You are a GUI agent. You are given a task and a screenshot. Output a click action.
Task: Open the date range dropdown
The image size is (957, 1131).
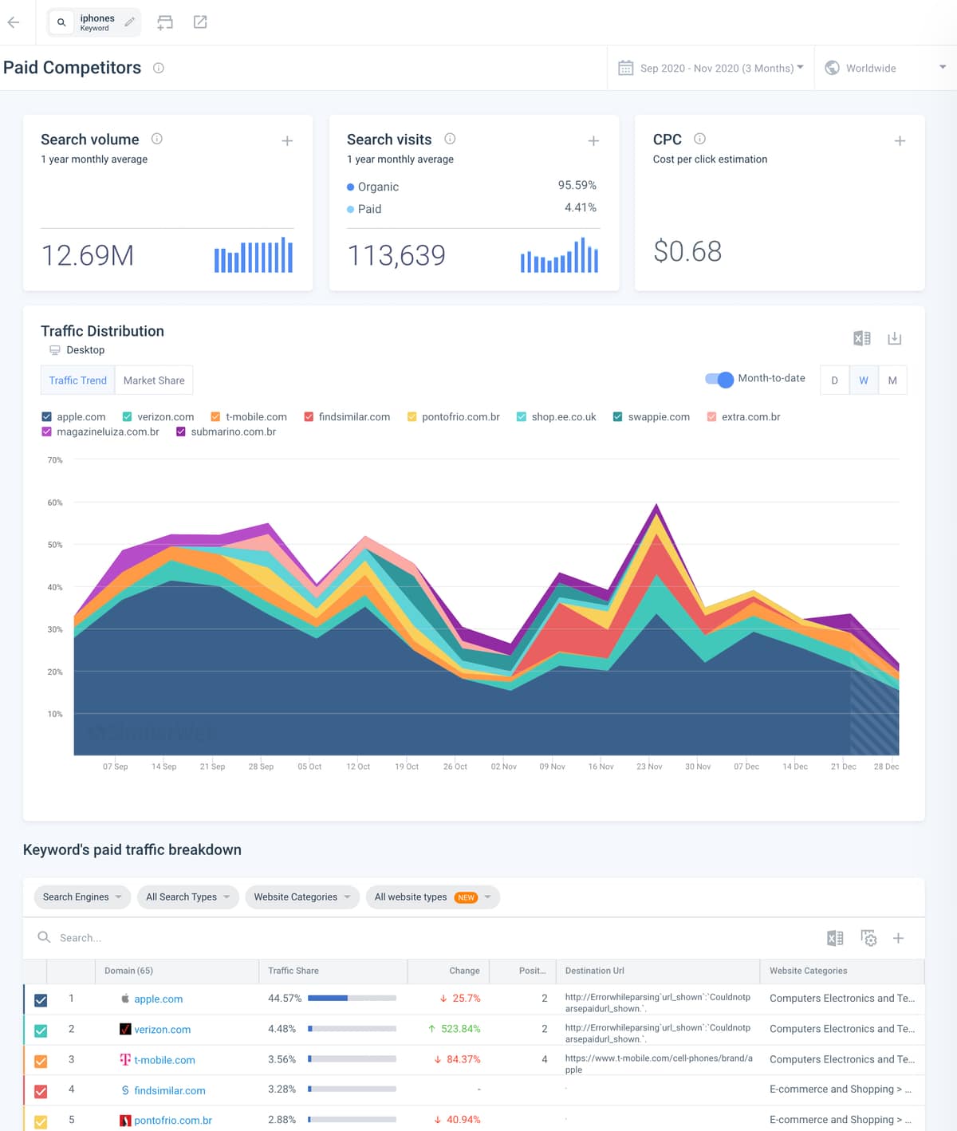coord(711,68)
